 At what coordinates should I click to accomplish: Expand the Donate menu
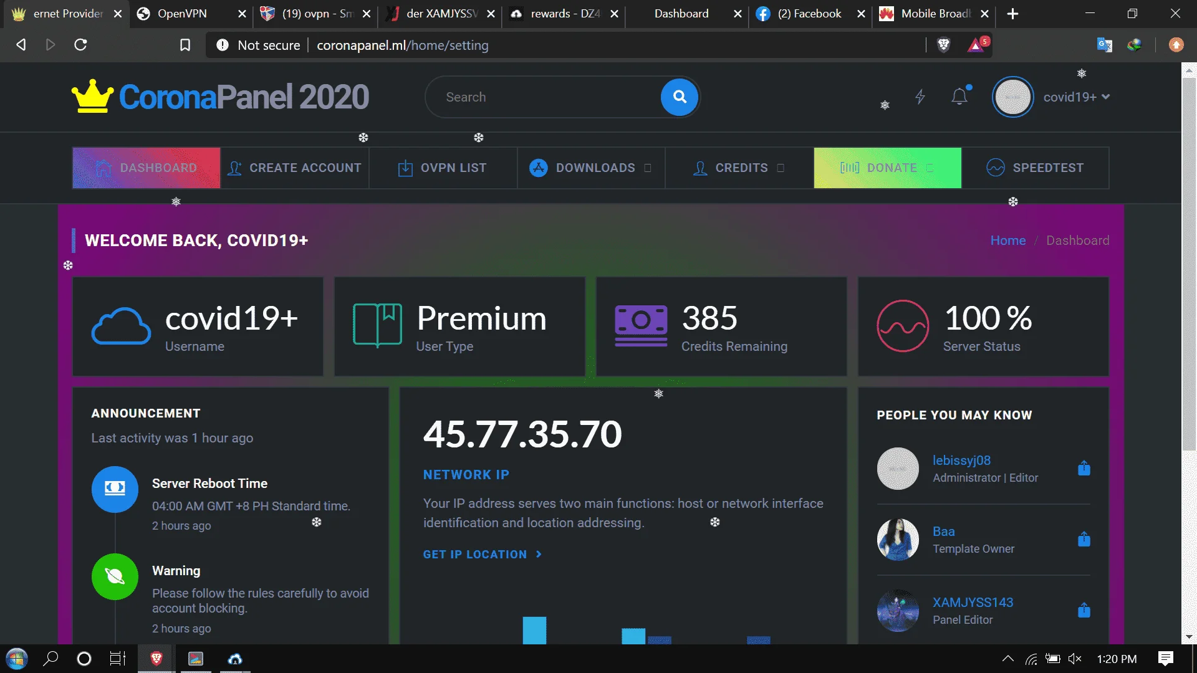(x=887, y=168)
